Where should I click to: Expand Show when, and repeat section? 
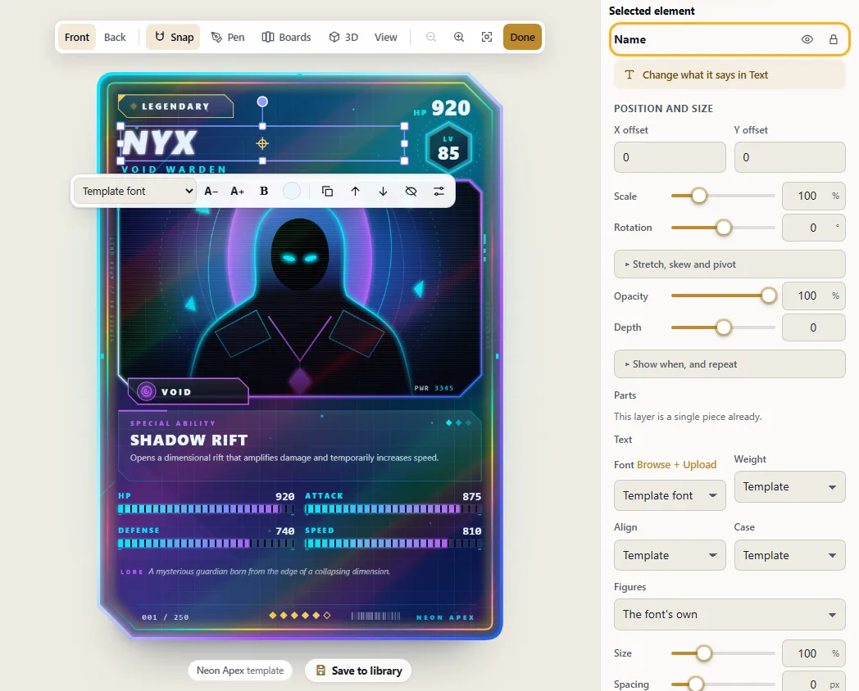(729, 364)
